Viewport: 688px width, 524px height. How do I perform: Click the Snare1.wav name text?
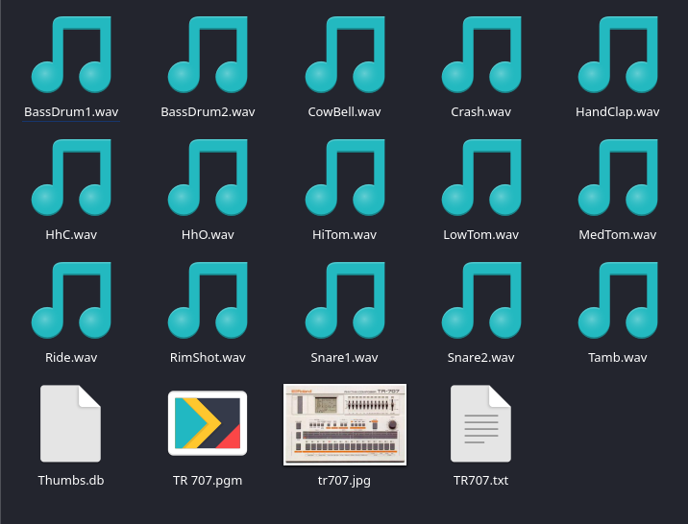344,358
